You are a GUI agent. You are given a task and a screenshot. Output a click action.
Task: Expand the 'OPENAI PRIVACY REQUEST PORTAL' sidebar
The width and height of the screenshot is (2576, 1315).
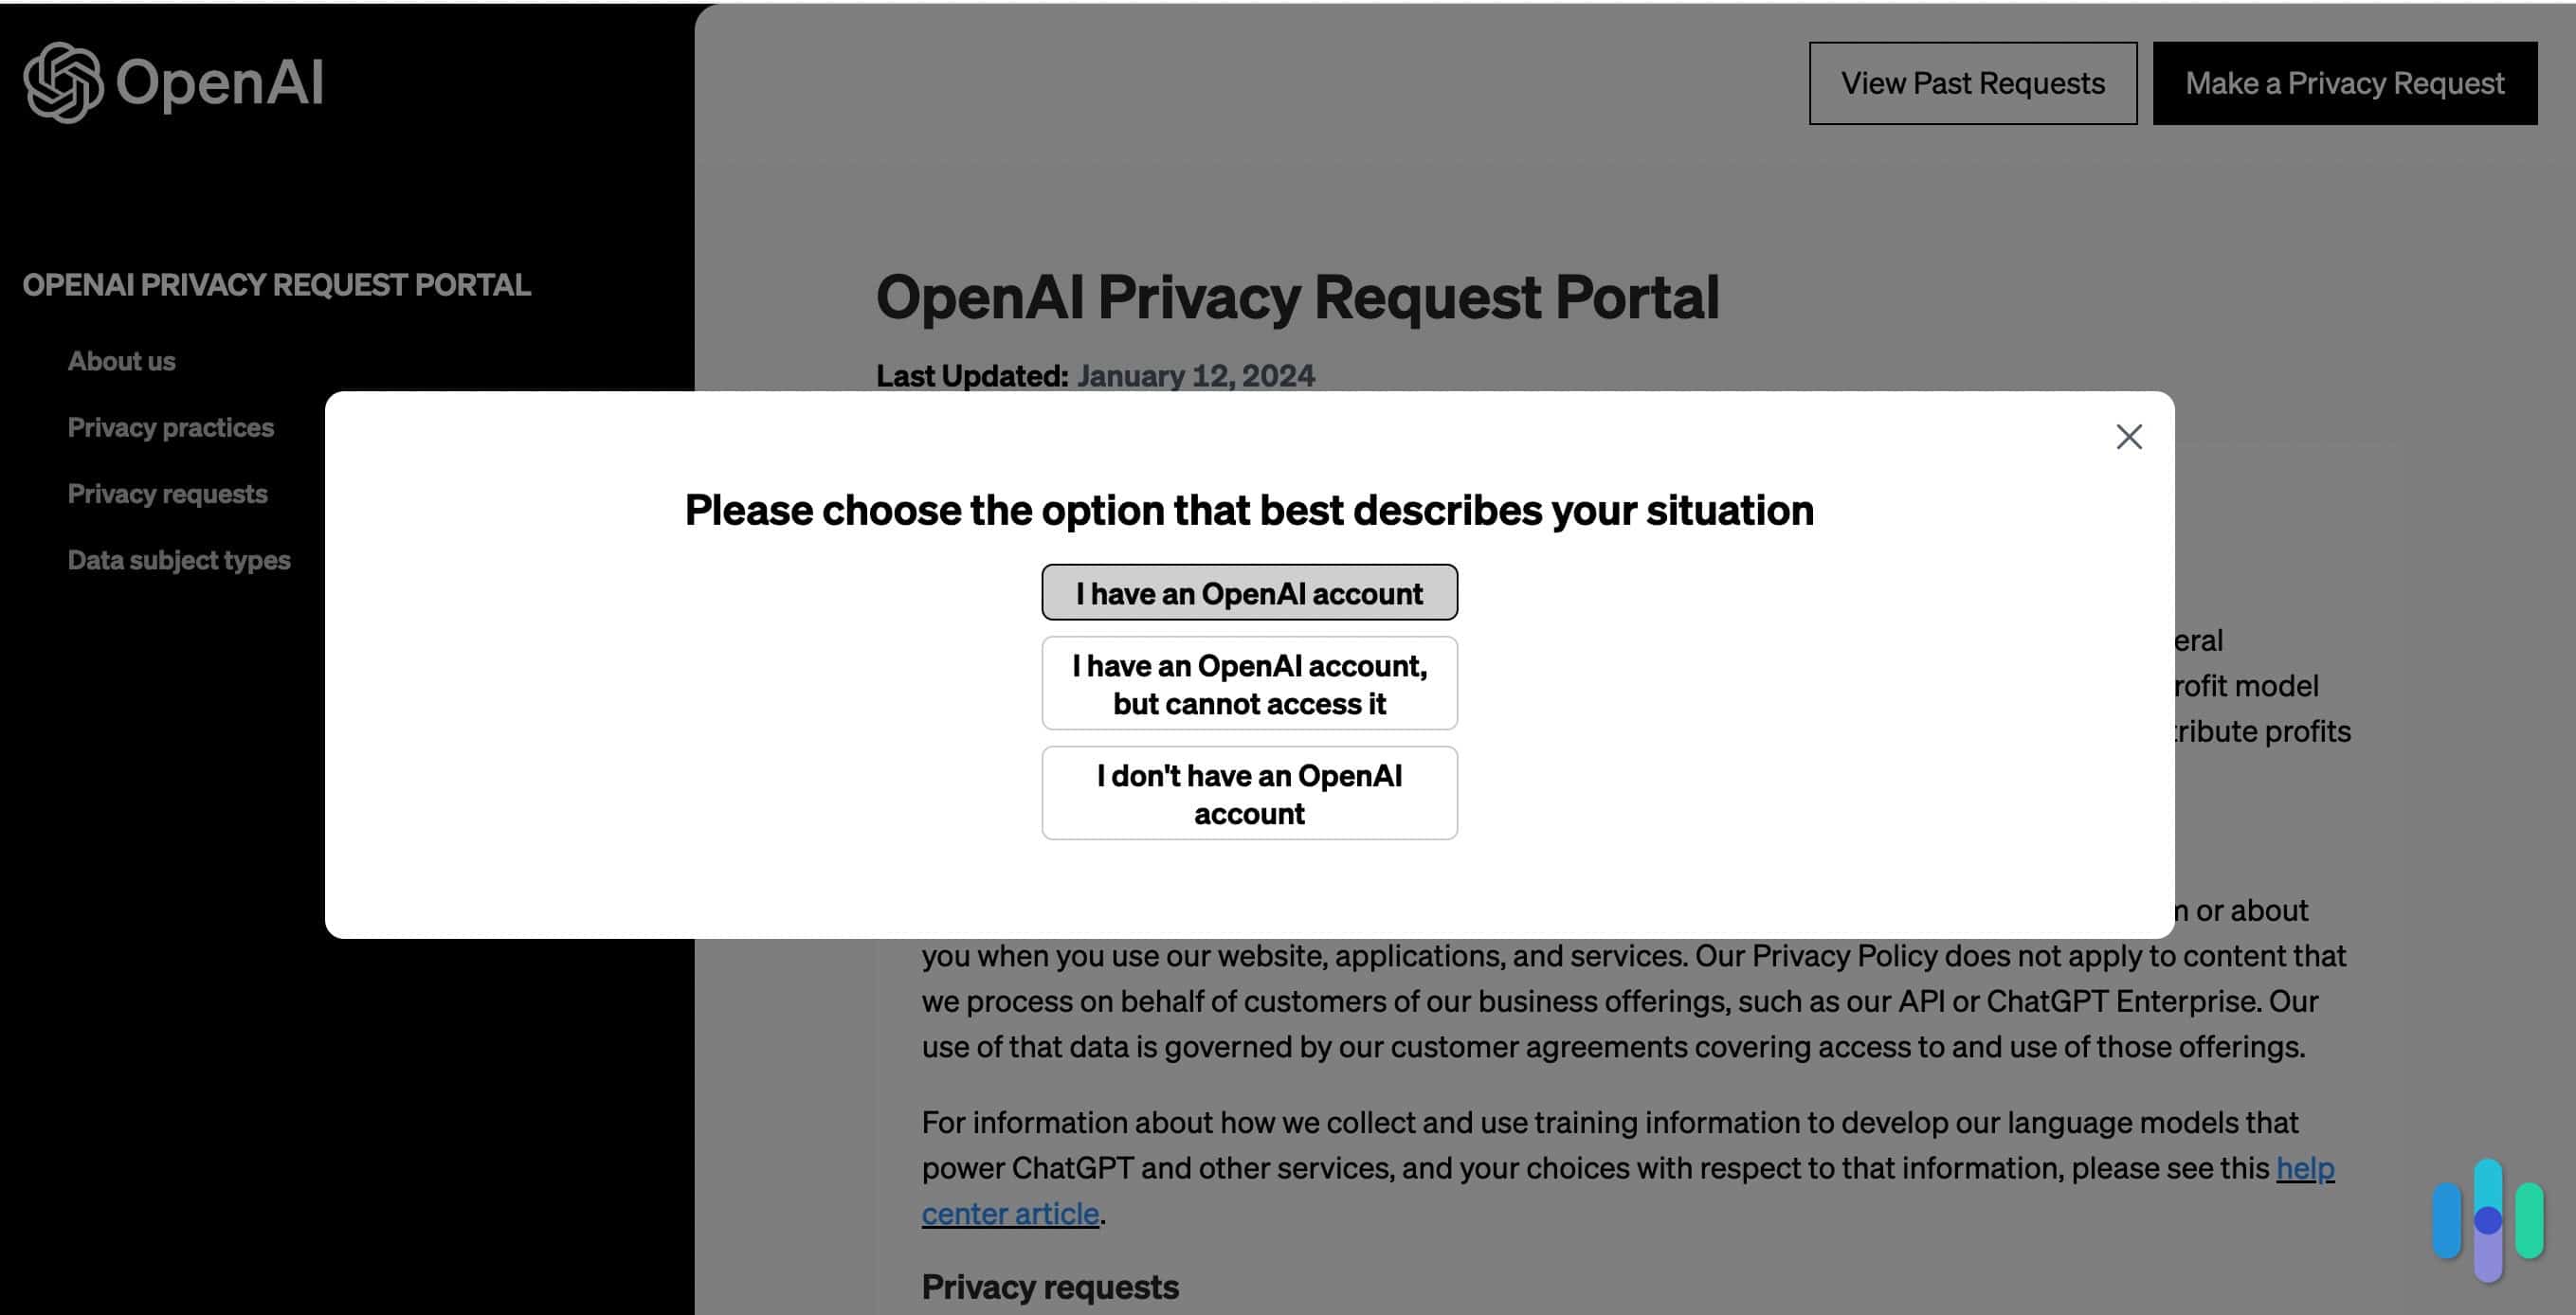(277, 281)
